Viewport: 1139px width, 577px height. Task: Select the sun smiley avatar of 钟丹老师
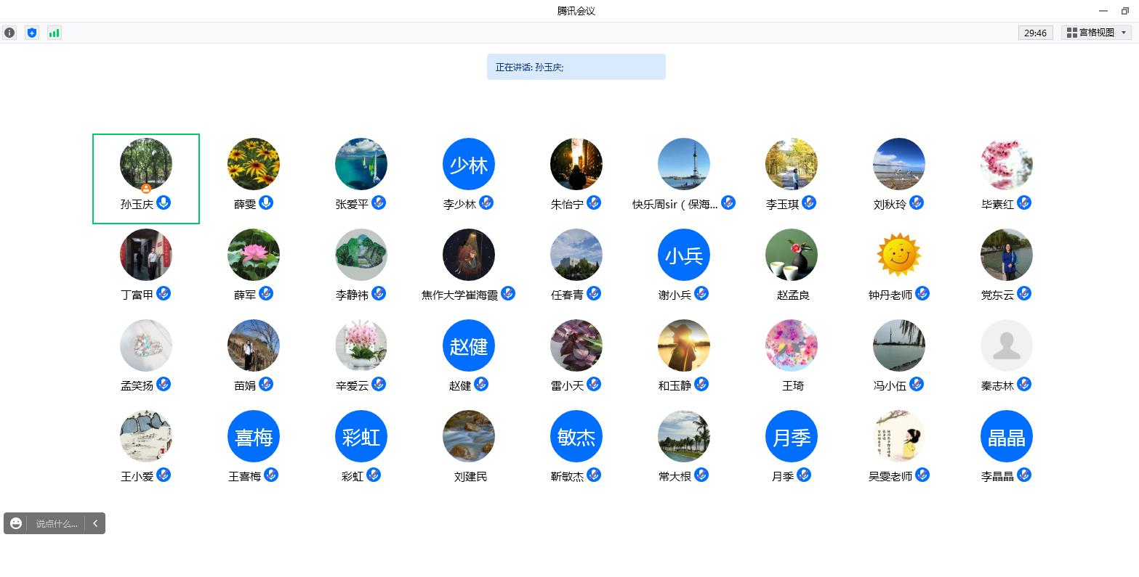pos(899,255)
